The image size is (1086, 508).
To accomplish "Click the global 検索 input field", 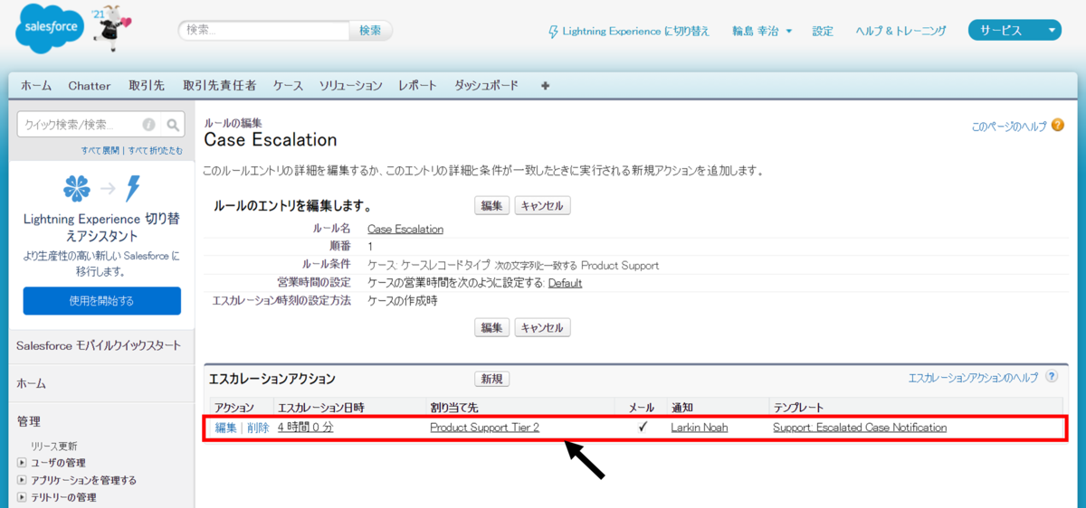I will click(263, 31).
